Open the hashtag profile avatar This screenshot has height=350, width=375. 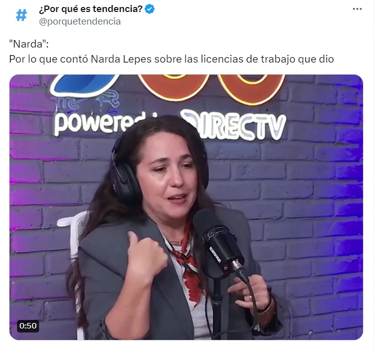(x=22, y=16)
